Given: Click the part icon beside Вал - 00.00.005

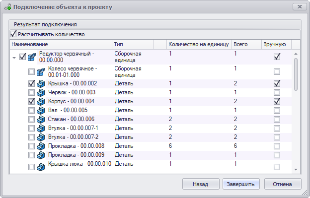Looking at the screenshot, I should coord(41,110).
